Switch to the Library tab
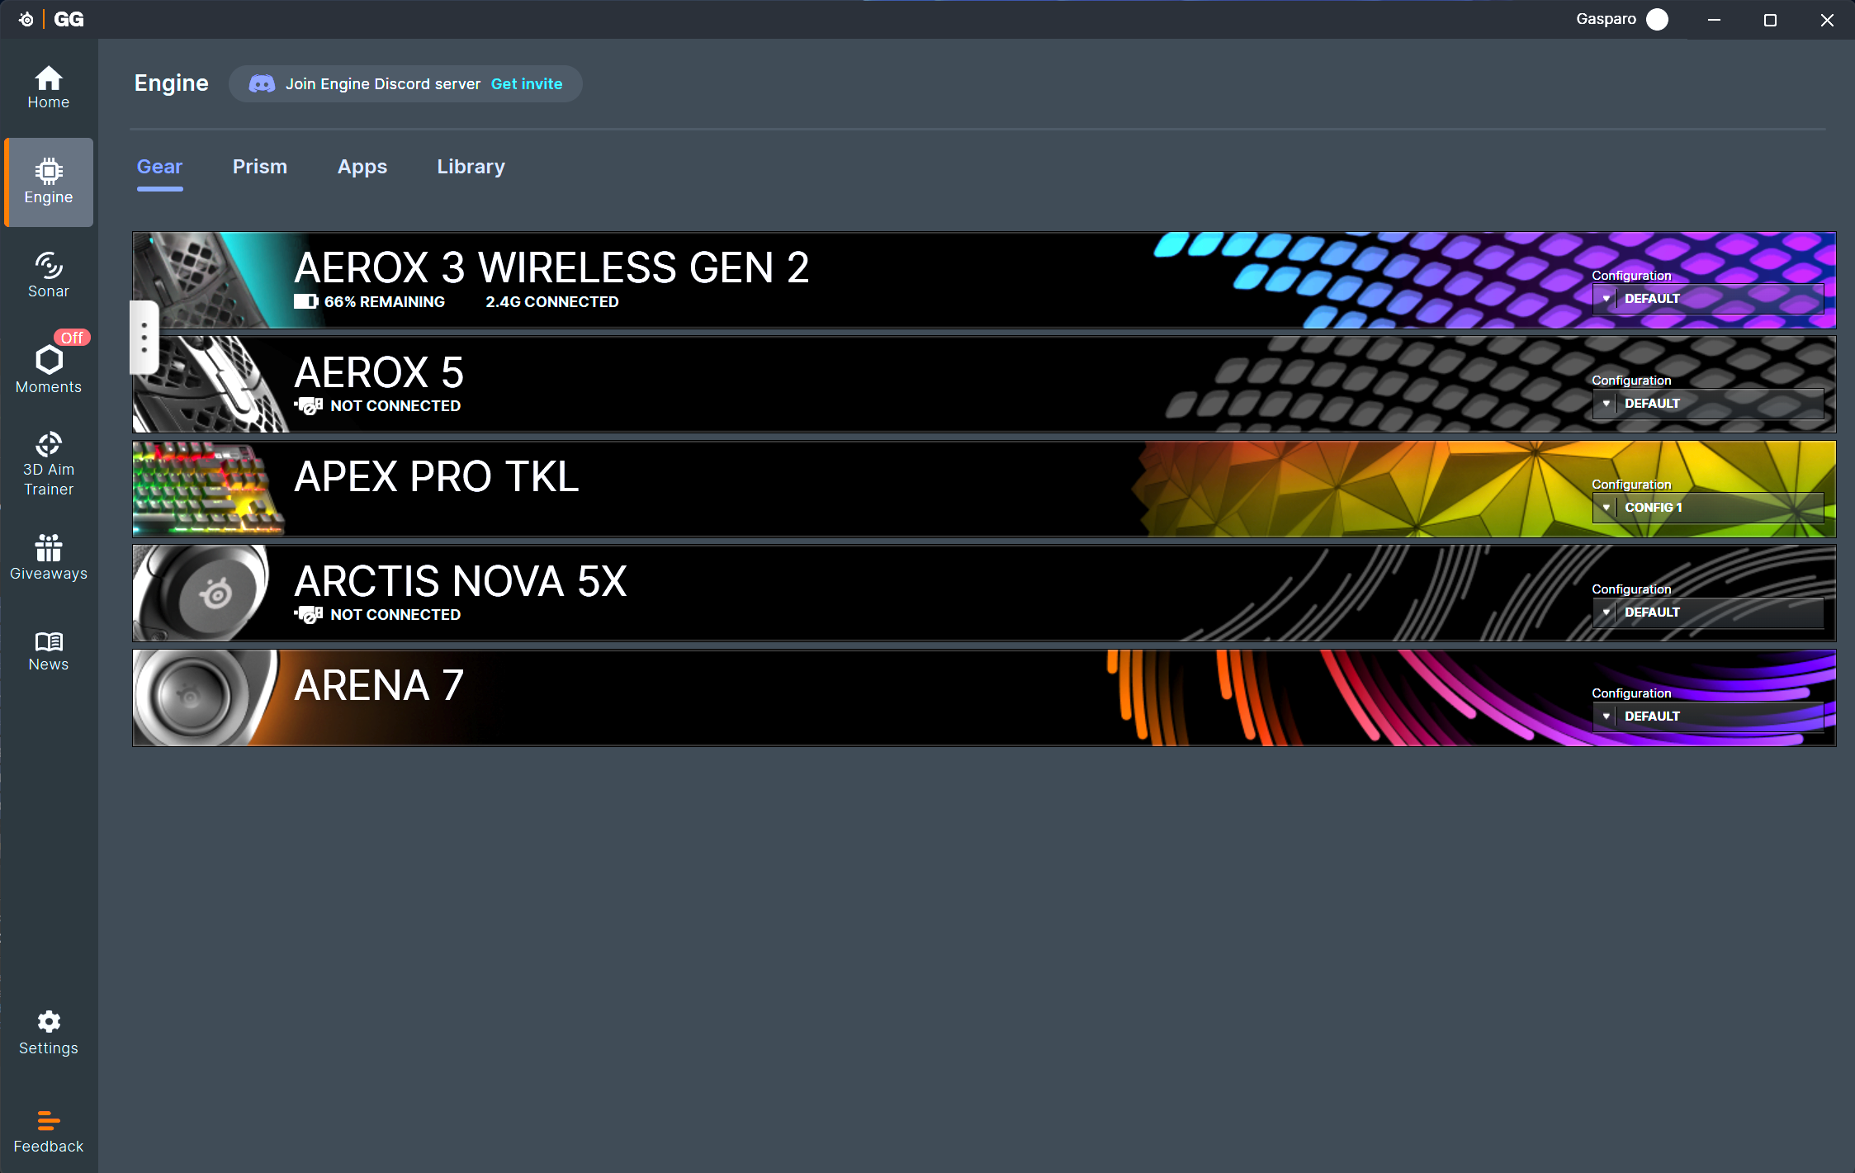The image size is (1855, 1173). 471,167
